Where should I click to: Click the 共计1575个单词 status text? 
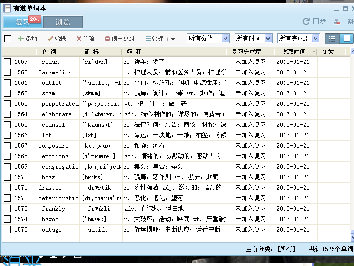pyautogui.click(x=331, y=249)
